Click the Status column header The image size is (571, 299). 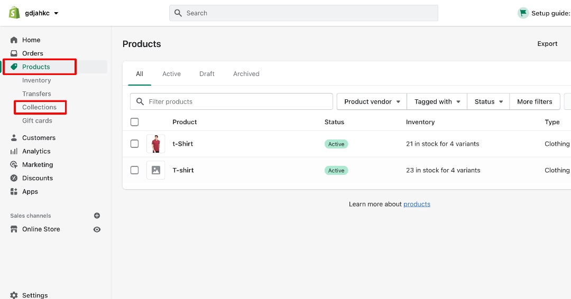pyautogui.click(x=334, y=122)
